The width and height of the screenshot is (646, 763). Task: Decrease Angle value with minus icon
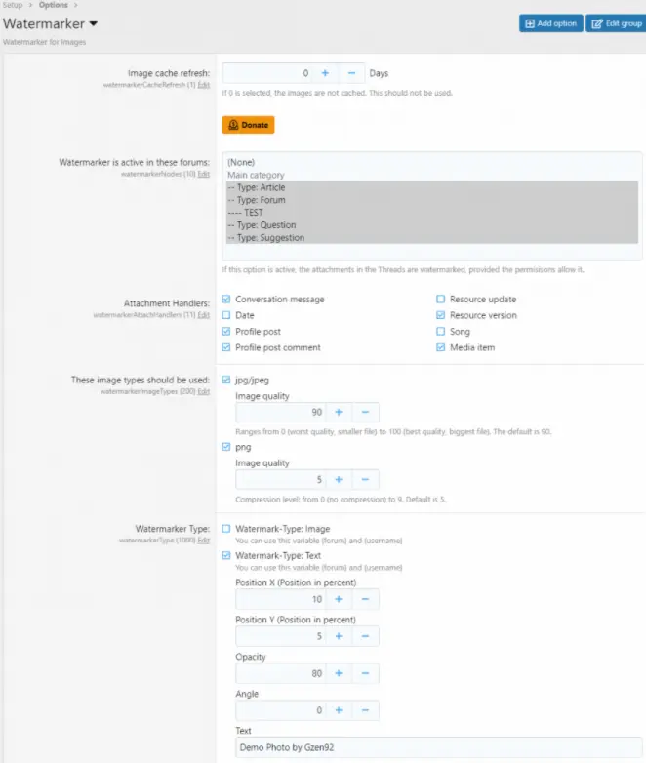click(365, 710)
